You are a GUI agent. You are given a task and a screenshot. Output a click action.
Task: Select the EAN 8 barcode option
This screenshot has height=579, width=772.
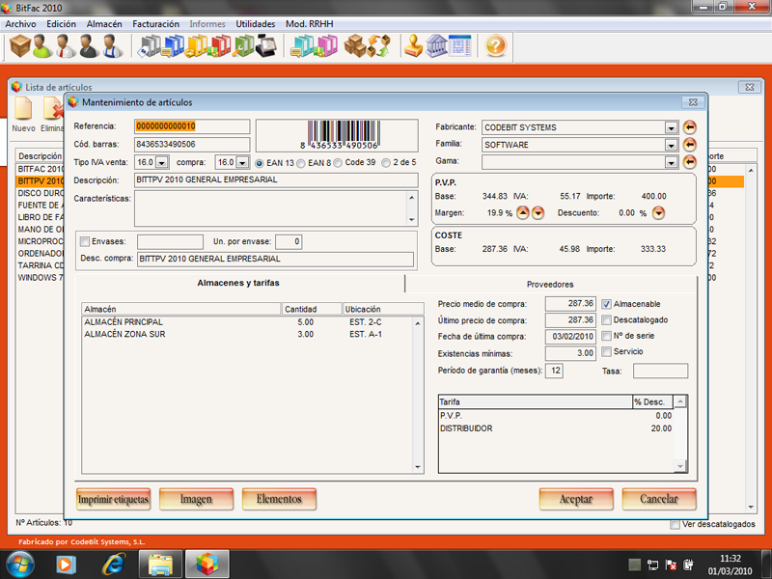click(301, 163)
